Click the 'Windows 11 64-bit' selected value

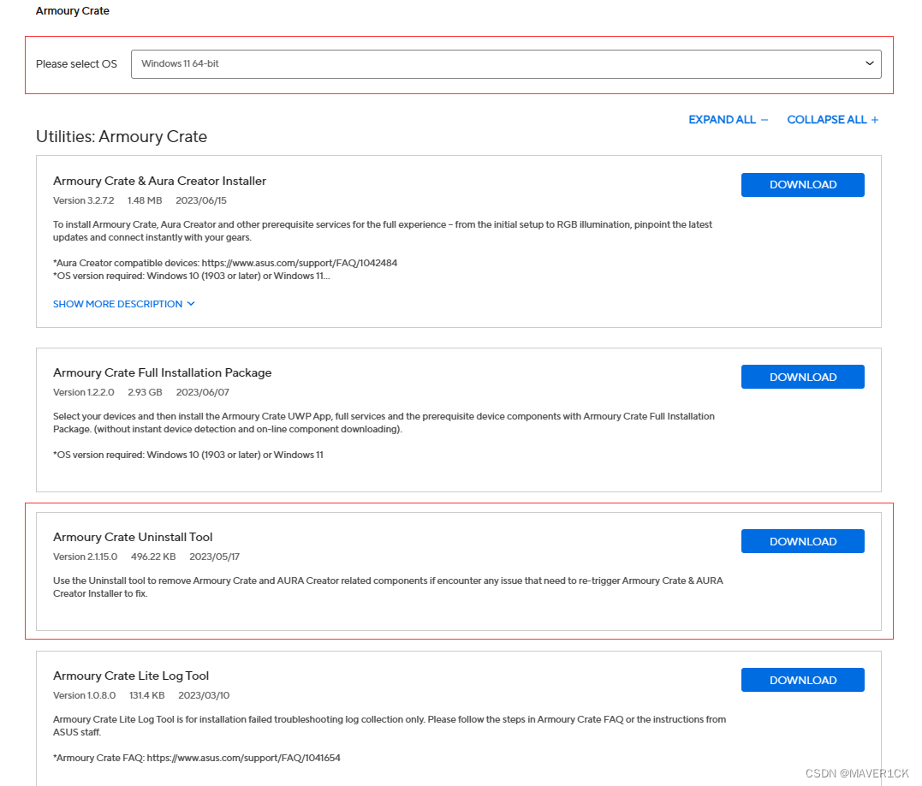point(180,63)
